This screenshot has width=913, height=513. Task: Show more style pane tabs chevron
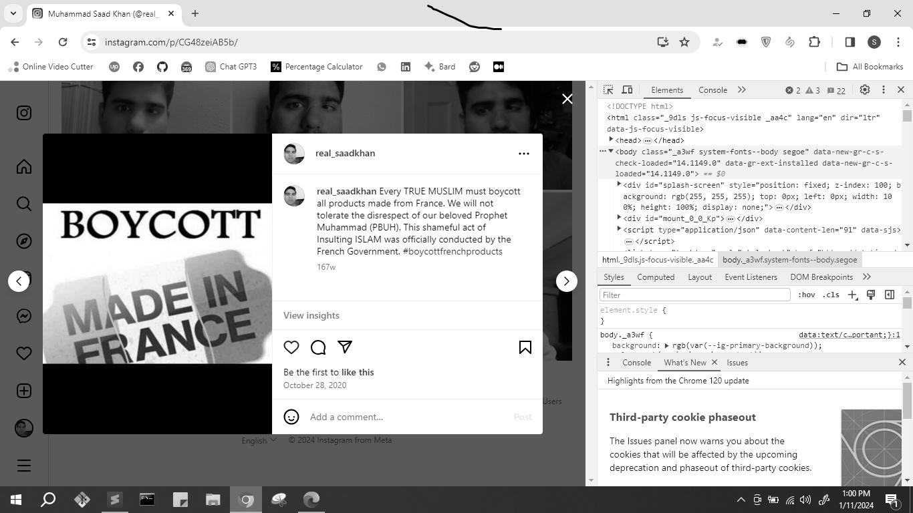(x=867, y=277)
